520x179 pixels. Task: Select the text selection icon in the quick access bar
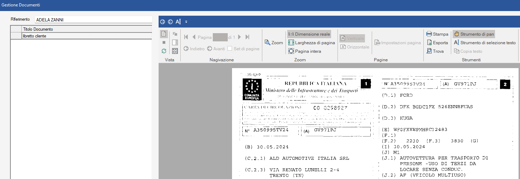click(x=178, y=22)
